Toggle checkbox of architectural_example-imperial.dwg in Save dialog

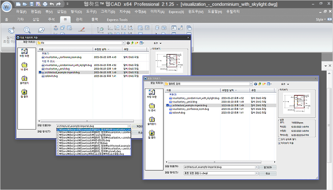click(40, 72)
